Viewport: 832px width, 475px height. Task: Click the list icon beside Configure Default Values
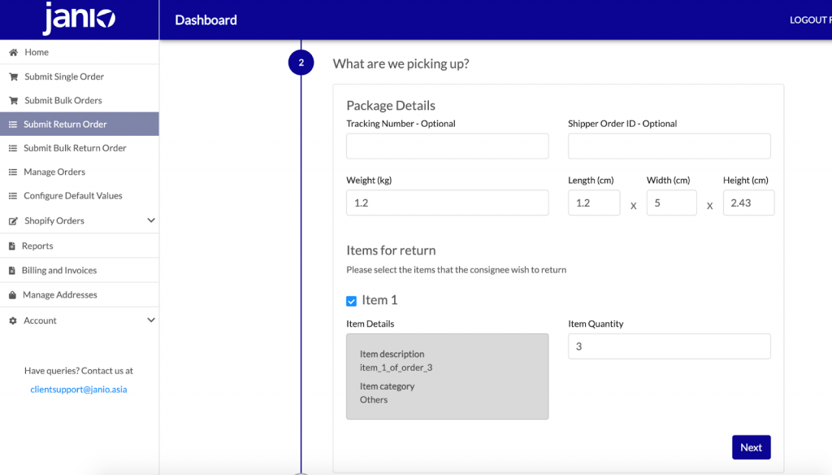click(x=13, y=196)
